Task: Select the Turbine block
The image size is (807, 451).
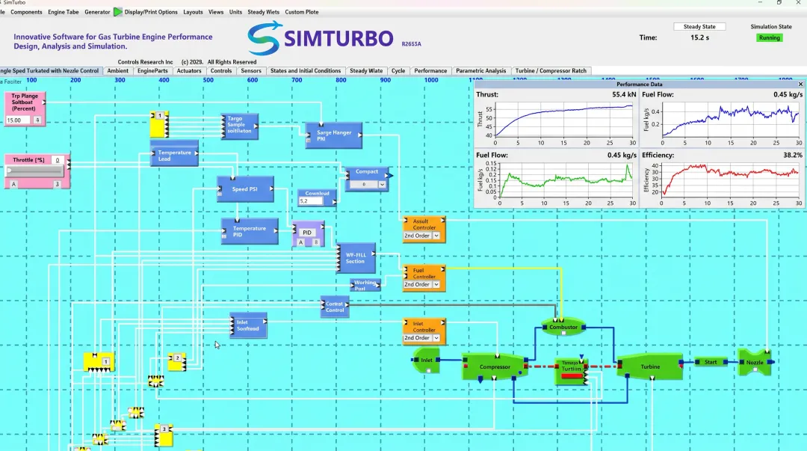Action: pos(650,366)
